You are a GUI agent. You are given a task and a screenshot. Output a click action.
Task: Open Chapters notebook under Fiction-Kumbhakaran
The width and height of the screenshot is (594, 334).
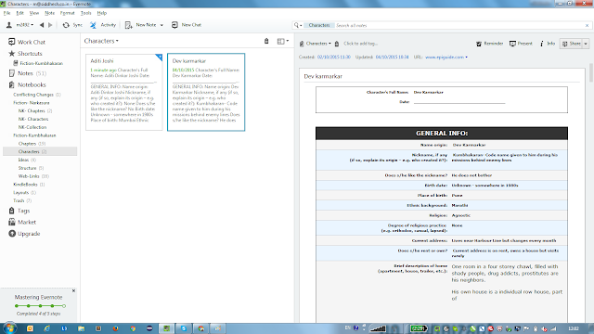click(32, 144)
